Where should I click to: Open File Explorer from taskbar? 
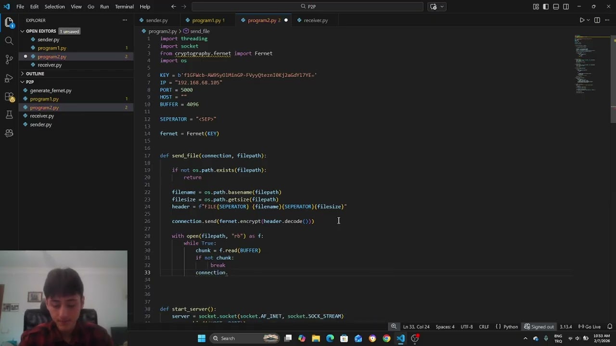[x=316, y=338]
